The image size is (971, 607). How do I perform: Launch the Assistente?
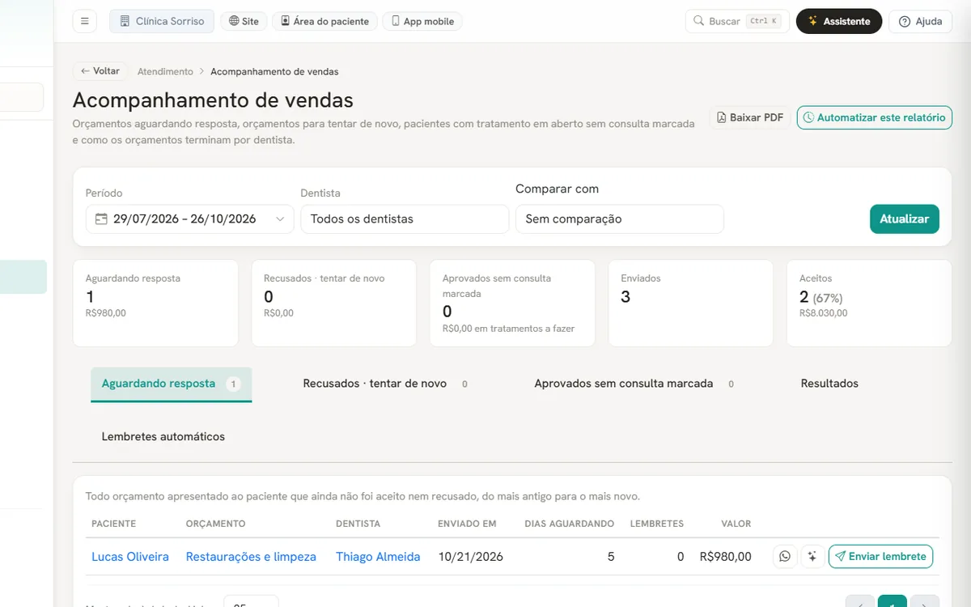click(x=838, y=21)
